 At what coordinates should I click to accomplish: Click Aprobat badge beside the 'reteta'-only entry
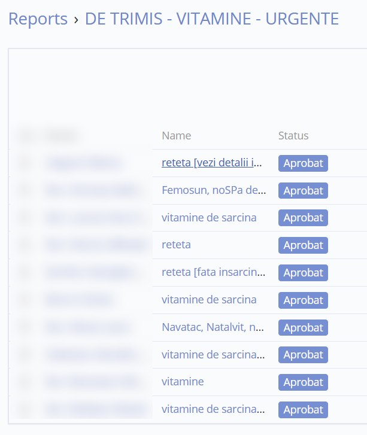coord(303,245)
